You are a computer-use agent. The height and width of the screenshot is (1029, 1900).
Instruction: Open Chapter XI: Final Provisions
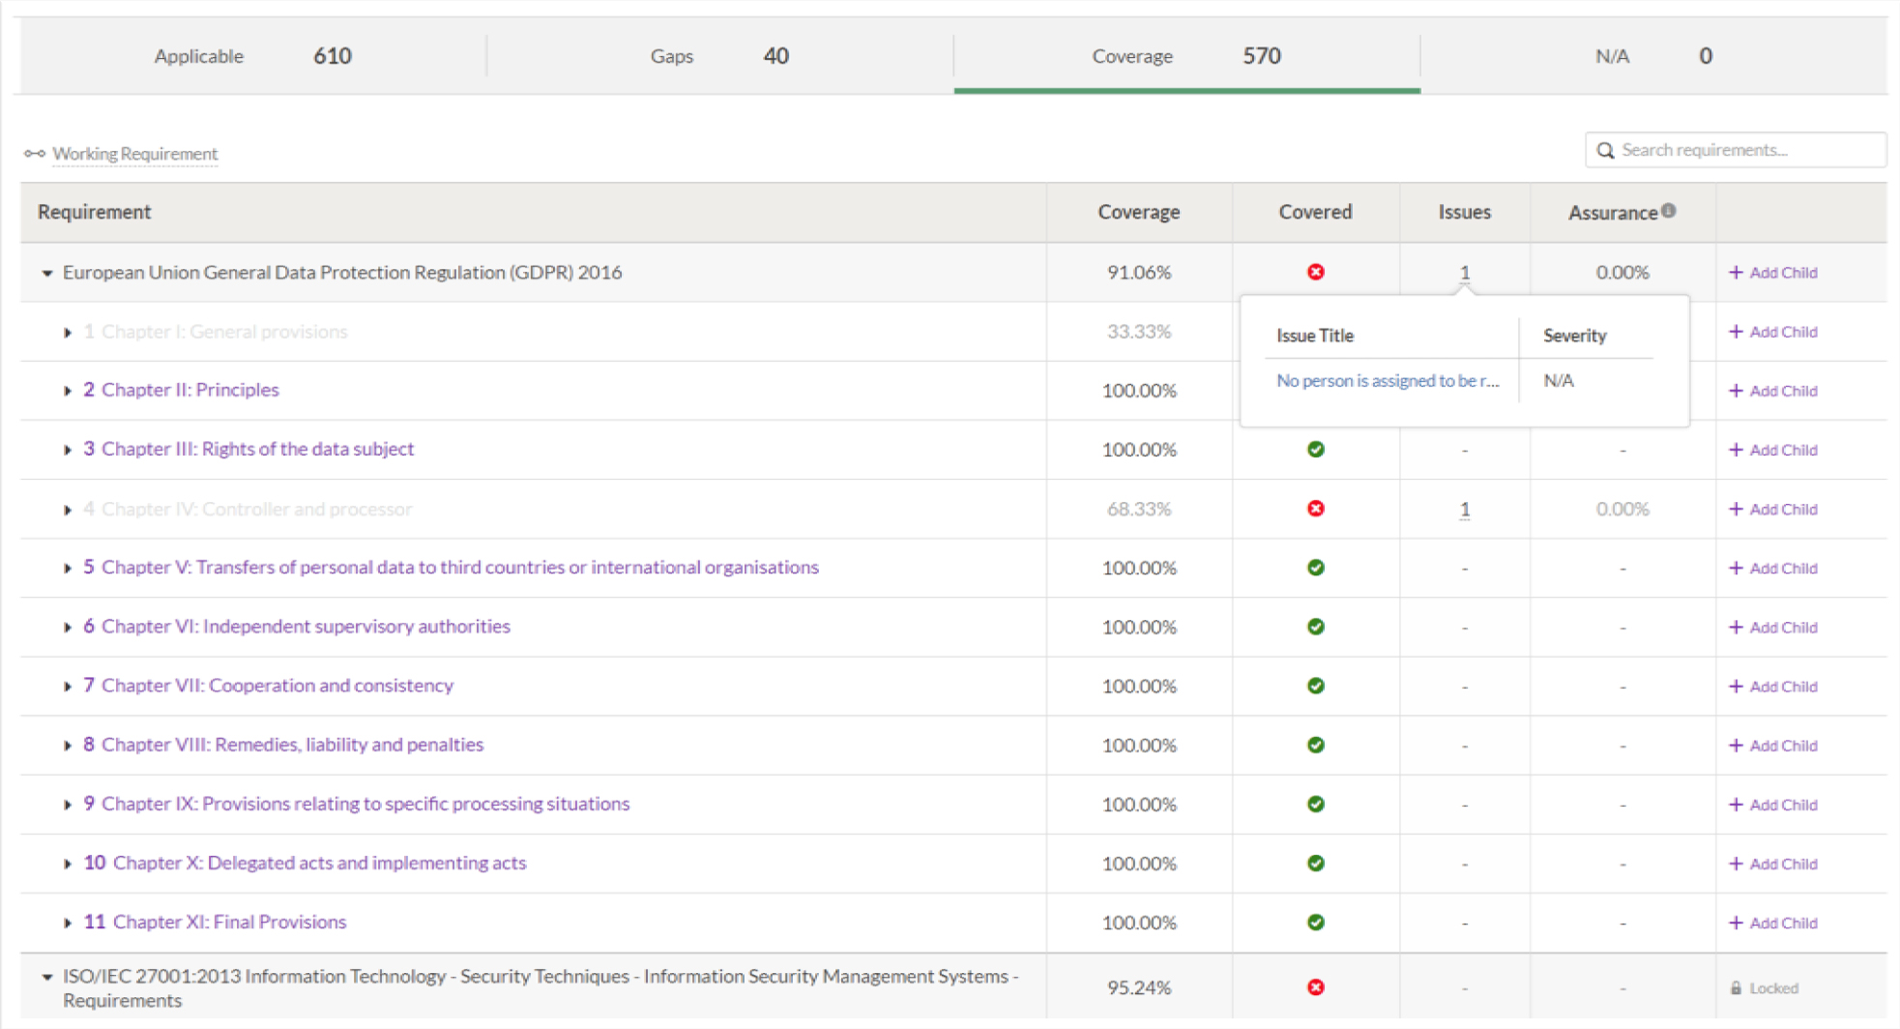229,922
